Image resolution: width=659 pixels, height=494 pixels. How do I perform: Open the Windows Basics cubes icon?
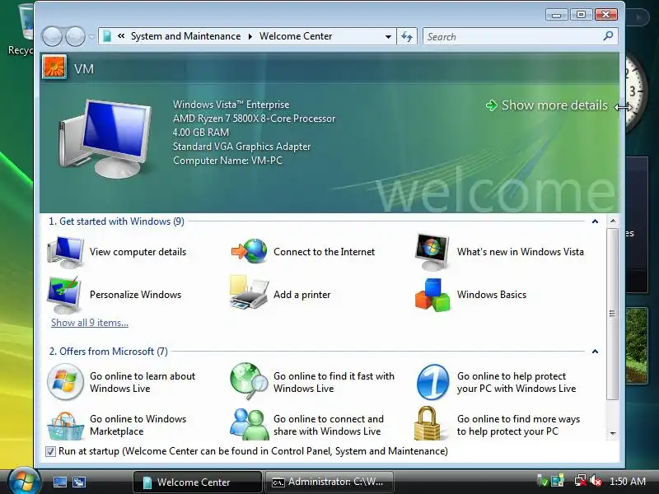click(x=432, y=295)
